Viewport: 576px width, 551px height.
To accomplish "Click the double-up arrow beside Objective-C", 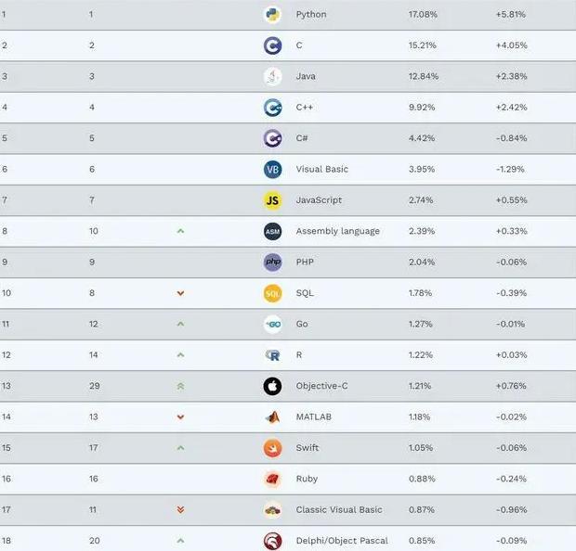I will coord(180,386).
